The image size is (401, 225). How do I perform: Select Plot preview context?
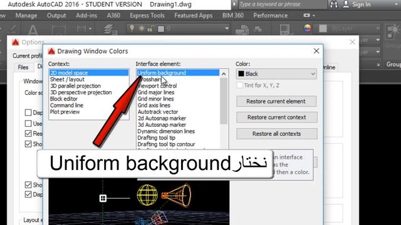65,112
